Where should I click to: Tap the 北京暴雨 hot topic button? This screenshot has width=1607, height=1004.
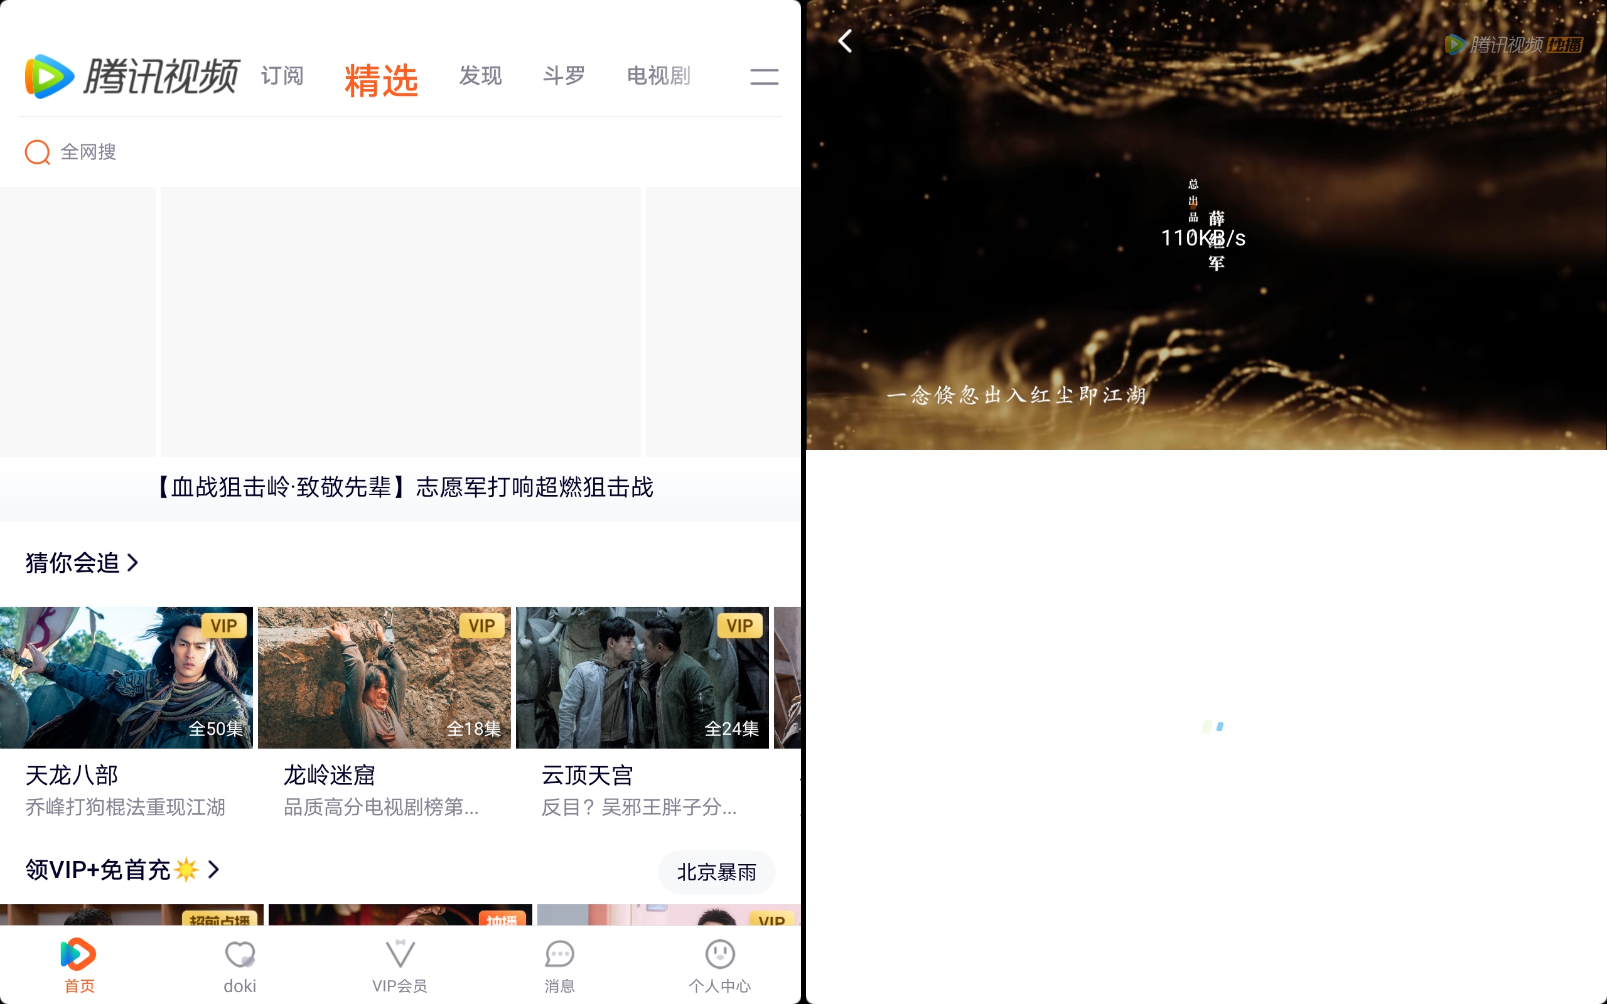(x=716, y=872)
